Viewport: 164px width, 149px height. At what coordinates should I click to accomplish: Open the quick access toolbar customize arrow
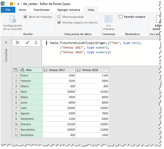[x=18, y=4]
